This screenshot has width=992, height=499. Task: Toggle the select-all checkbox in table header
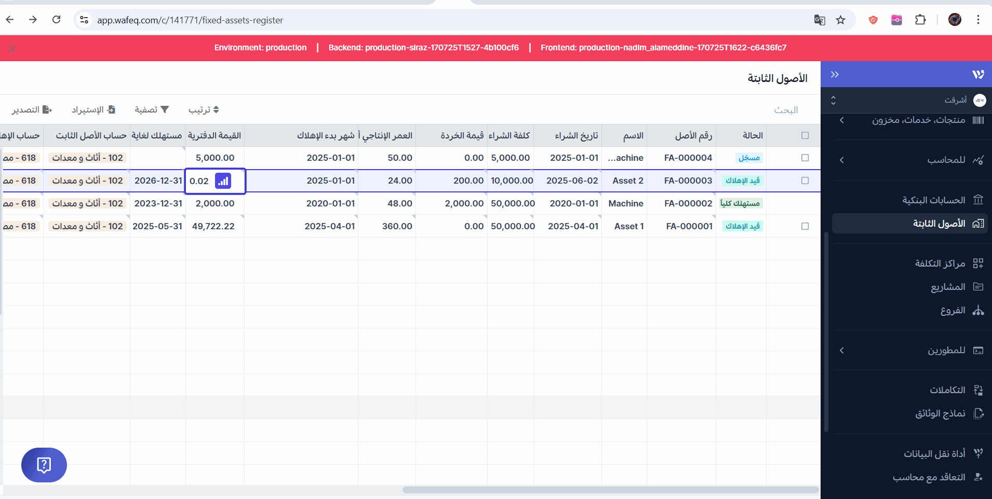pyautogui.click(x=805, y=135)
